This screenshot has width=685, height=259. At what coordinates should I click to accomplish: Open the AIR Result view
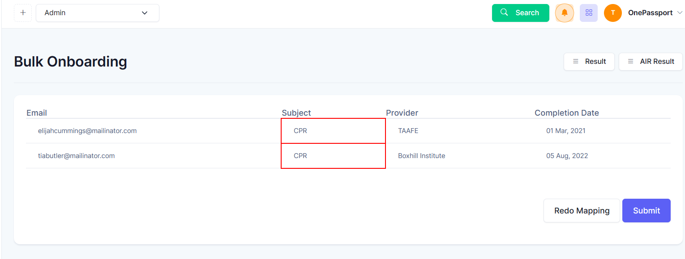coord(651,62)
